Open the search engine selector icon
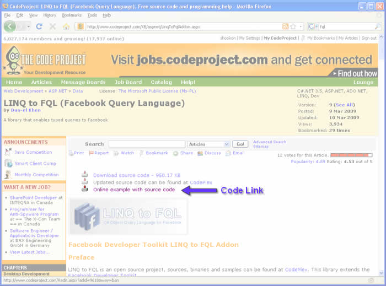 [313, 26]
